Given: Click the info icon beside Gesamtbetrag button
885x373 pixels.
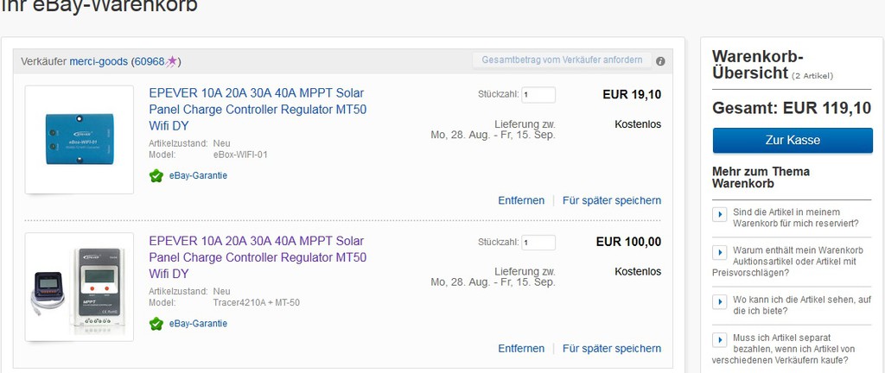Looking at the screenshot, I should click(660, 60).
